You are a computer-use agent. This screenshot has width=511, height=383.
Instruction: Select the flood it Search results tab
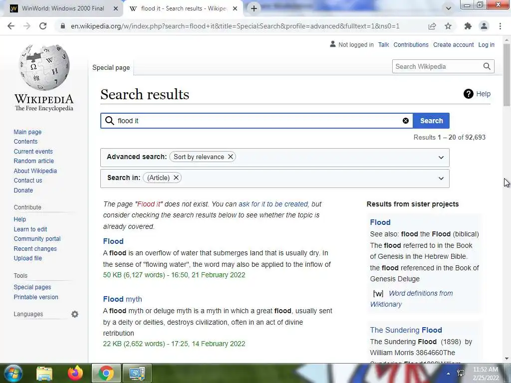pyautogui.click(x=184, y=8)
